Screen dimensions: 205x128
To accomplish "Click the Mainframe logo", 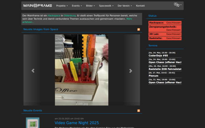I will pyautogui.click(x=38, y=5).
